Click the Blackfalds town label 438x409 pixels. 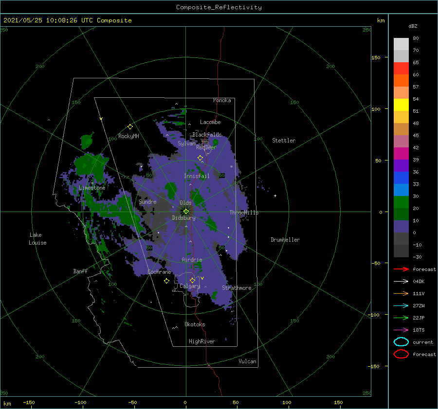click(207, 135)
